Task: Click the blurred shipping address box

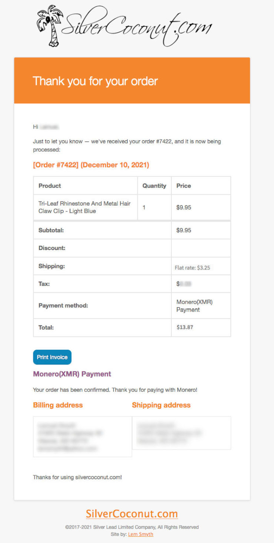Action: tap(181, 433)
